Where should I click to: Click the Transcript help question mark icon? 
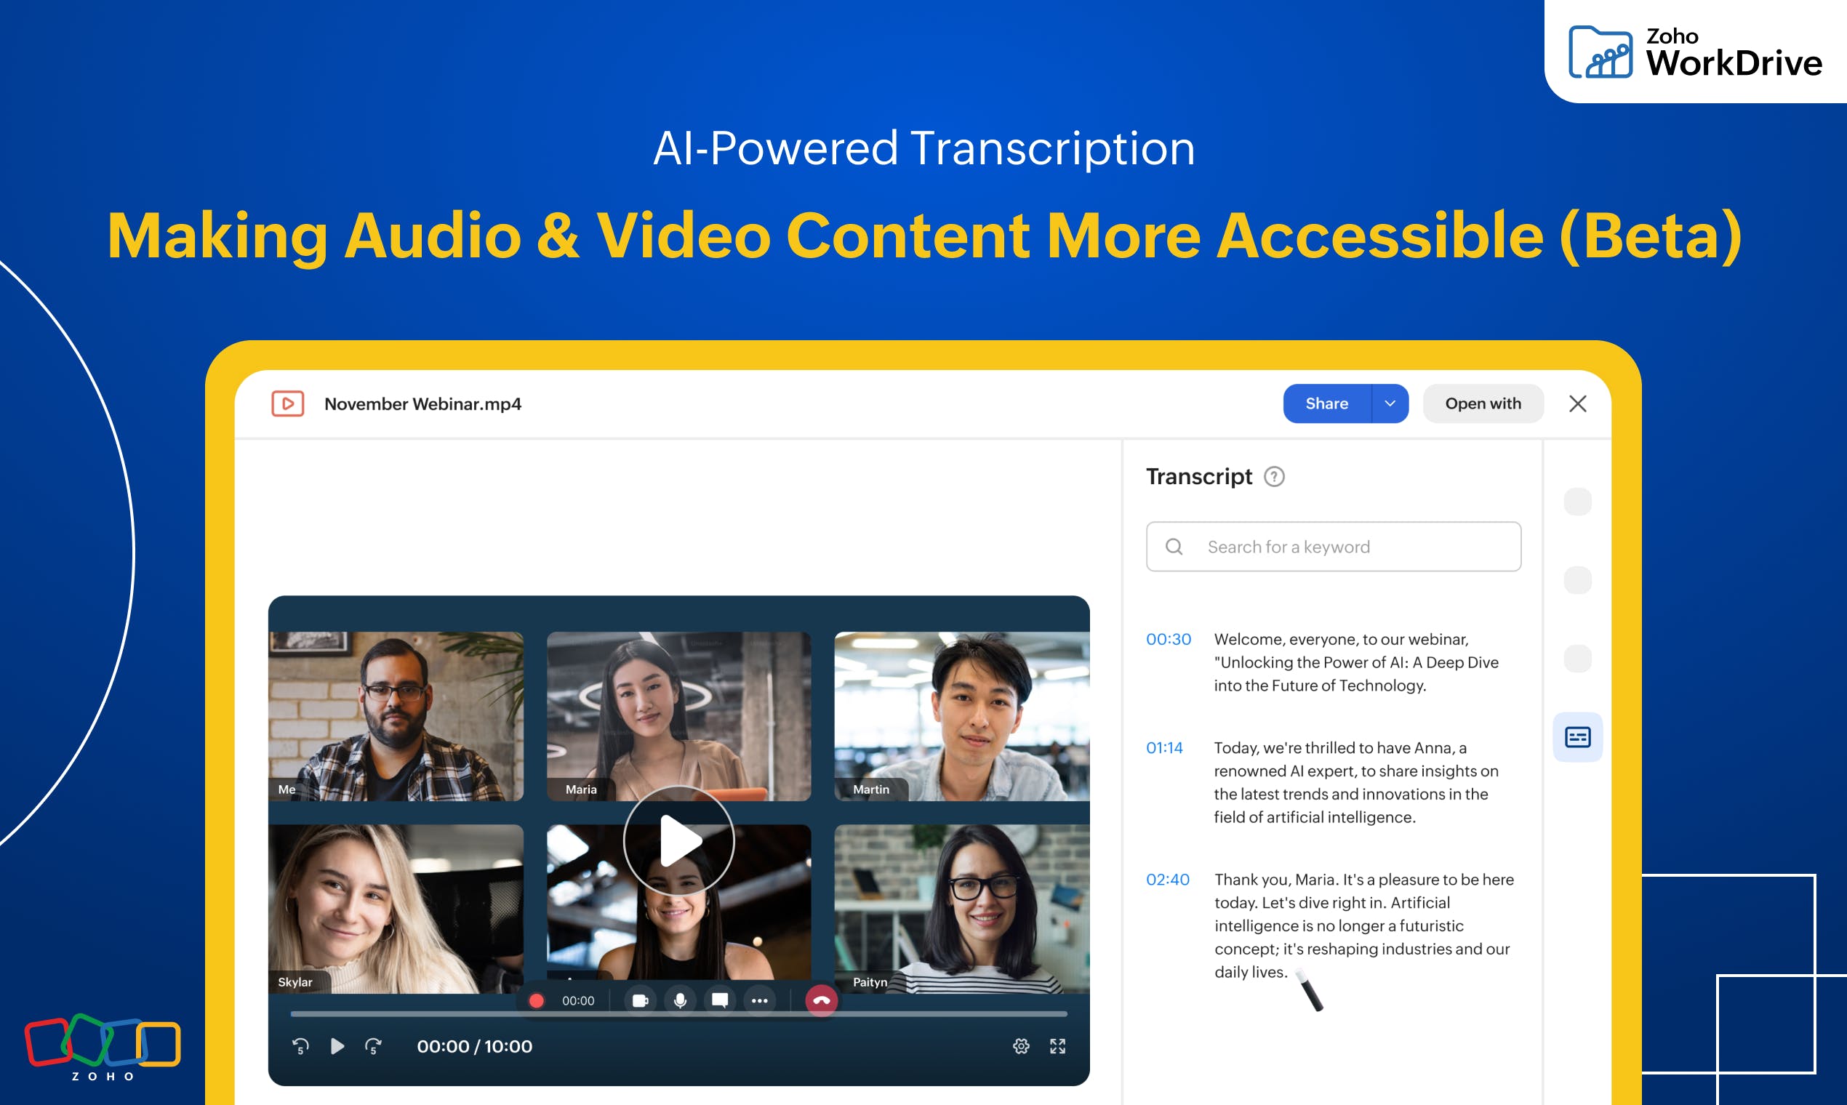1273,477
